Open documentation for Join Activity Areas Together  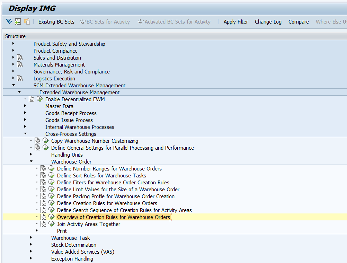pos(43,224)
